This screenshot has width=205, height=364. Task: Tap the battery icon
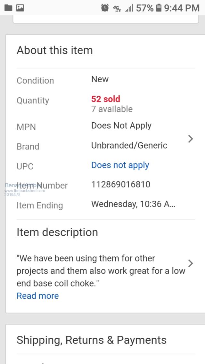pyautogui.click(x=159, y=8)
